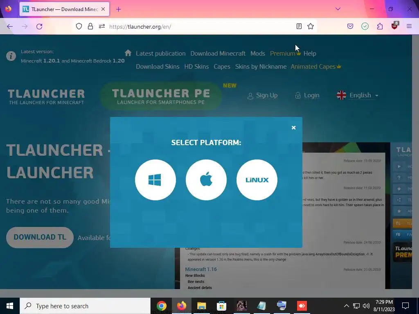Open the Latest publication menu item
419x314 pixels.
160,54
